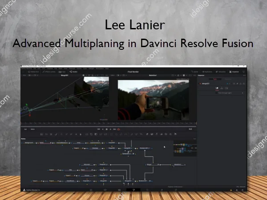267x200 pixels.
Task: Open the left viewer zoom dropdown
Action: click(24, 75)
